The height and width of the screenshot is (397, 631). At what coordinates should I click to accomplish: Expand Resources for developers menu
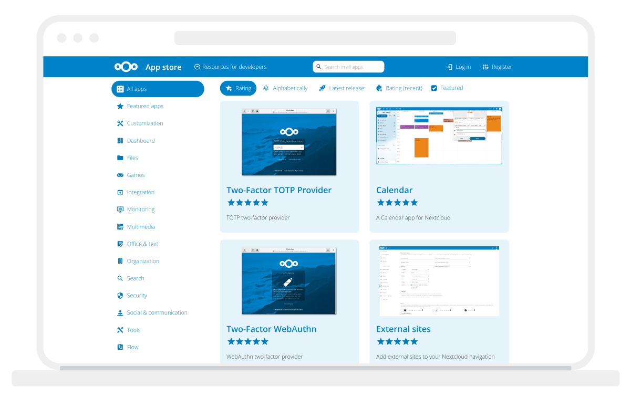point(231,67)
